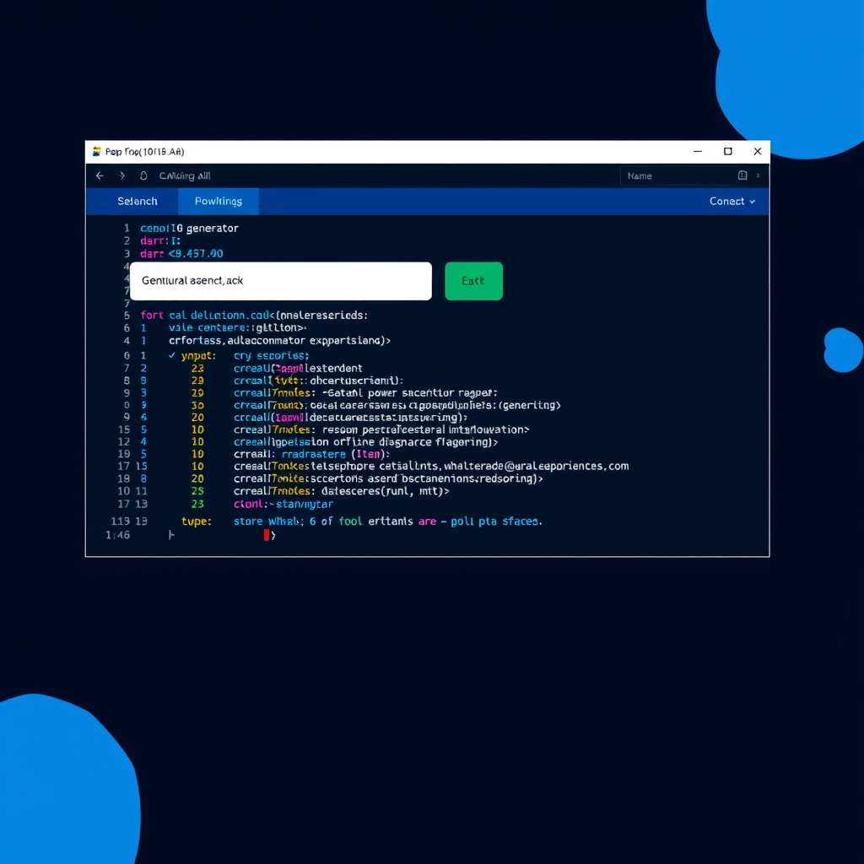The height and width of the screenshot is (864, 864).
Task: Click the small chevron after the bookmark icon
Action: tap(757, 175)
